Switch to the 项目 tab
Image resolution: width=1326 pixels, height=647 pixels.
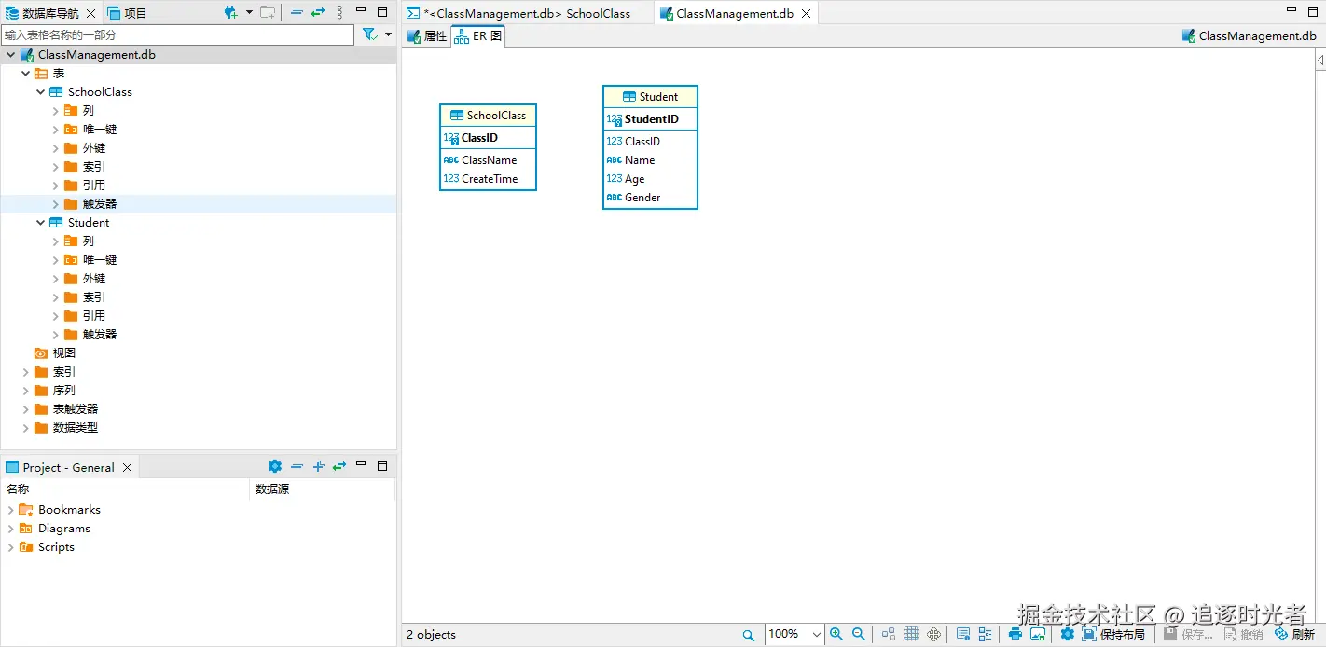coord(128,13)
